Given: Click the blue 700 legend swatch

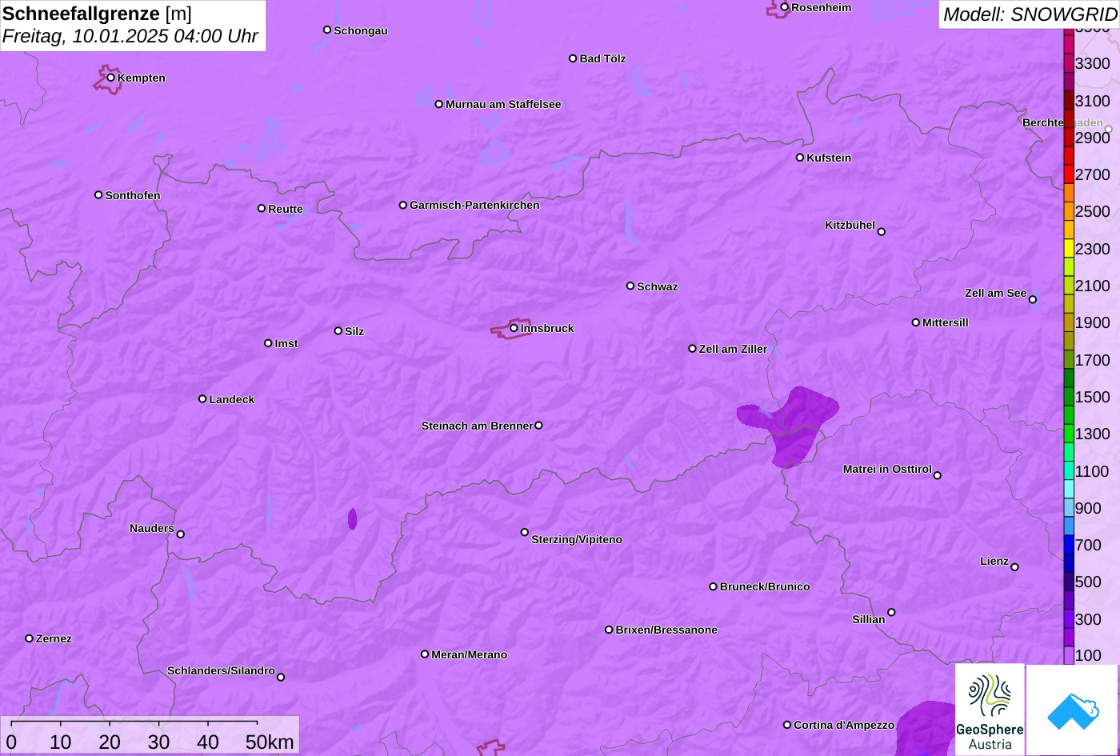Looking at the screenshot, I should click(1069, 545).
